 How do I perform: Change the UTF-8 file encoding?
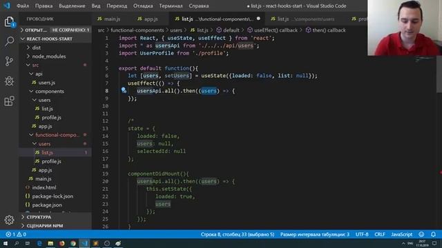click(362, 234)
